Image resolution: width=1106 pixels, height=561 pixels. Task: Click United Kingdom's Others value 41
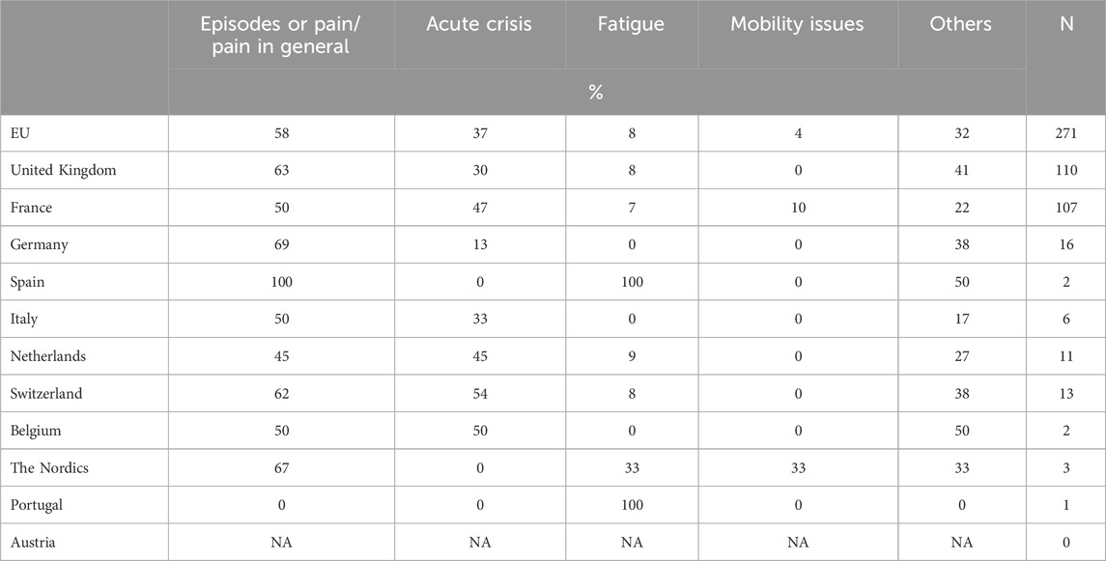pos(961,171)
